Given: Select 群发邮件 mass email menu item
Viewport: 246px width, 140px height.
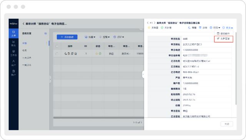Looking at the screenshot, I should click(x=223, y=34).
